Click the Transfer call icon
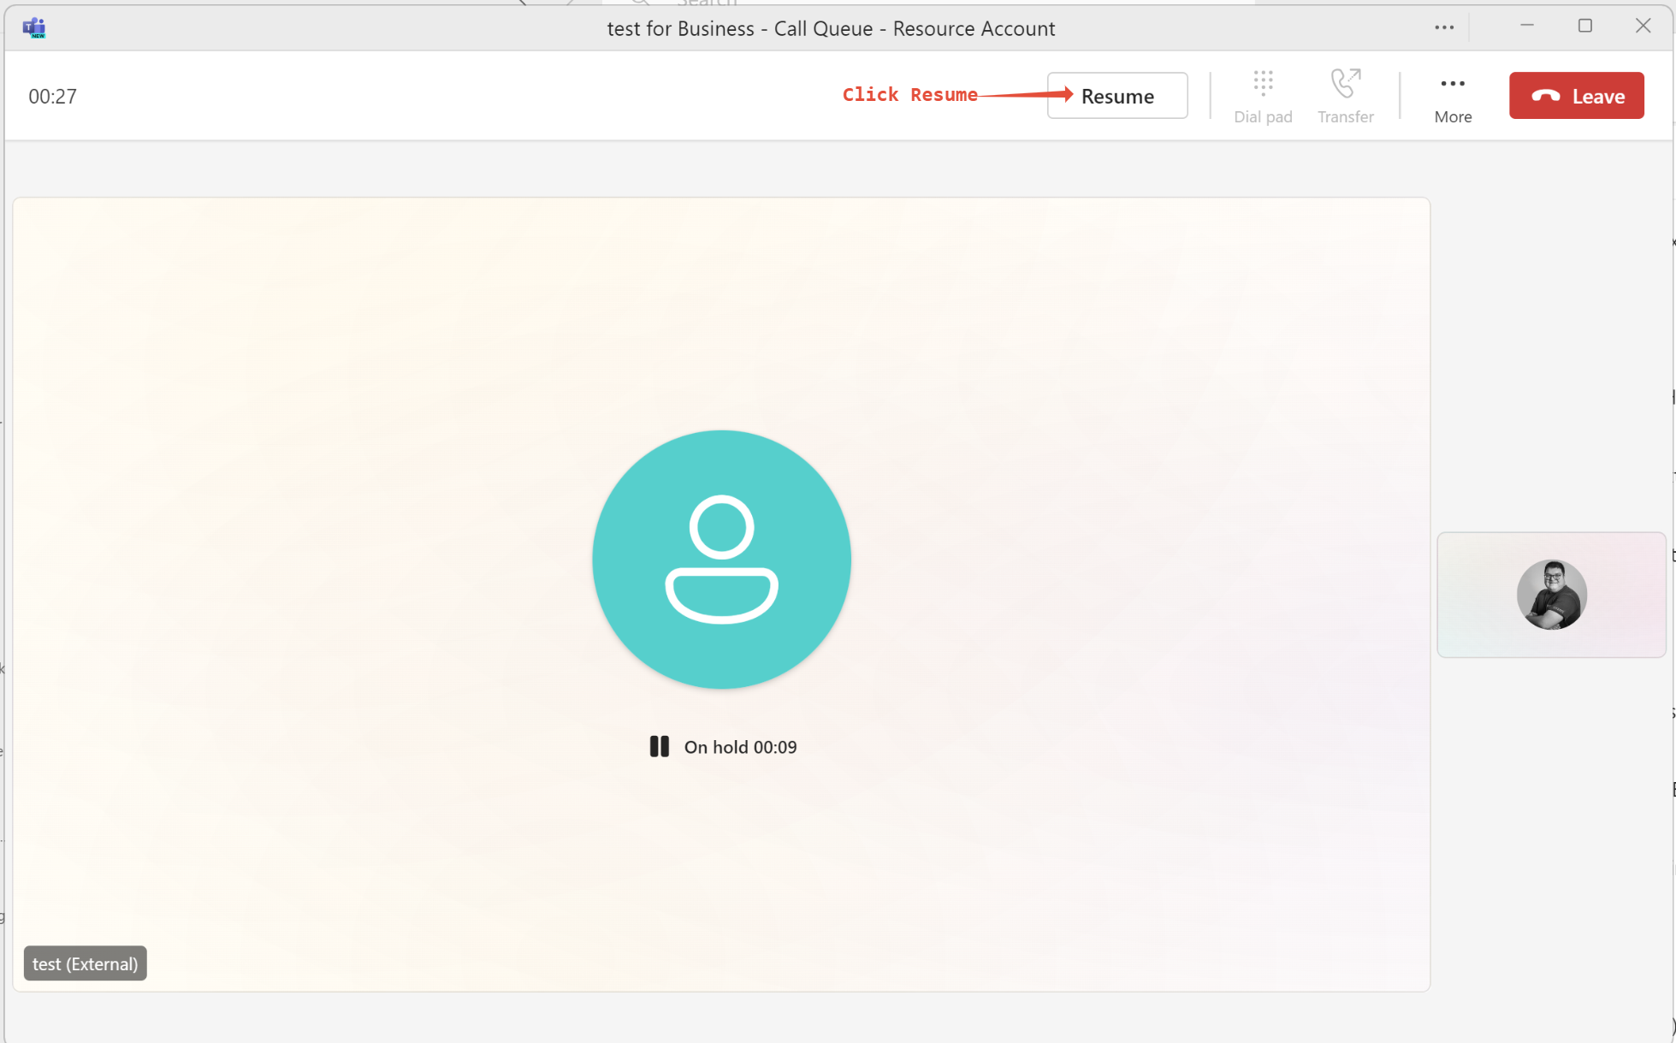Image resolution: width=1676 pixels, height=1043 pixels. (x=1345, y=84)
